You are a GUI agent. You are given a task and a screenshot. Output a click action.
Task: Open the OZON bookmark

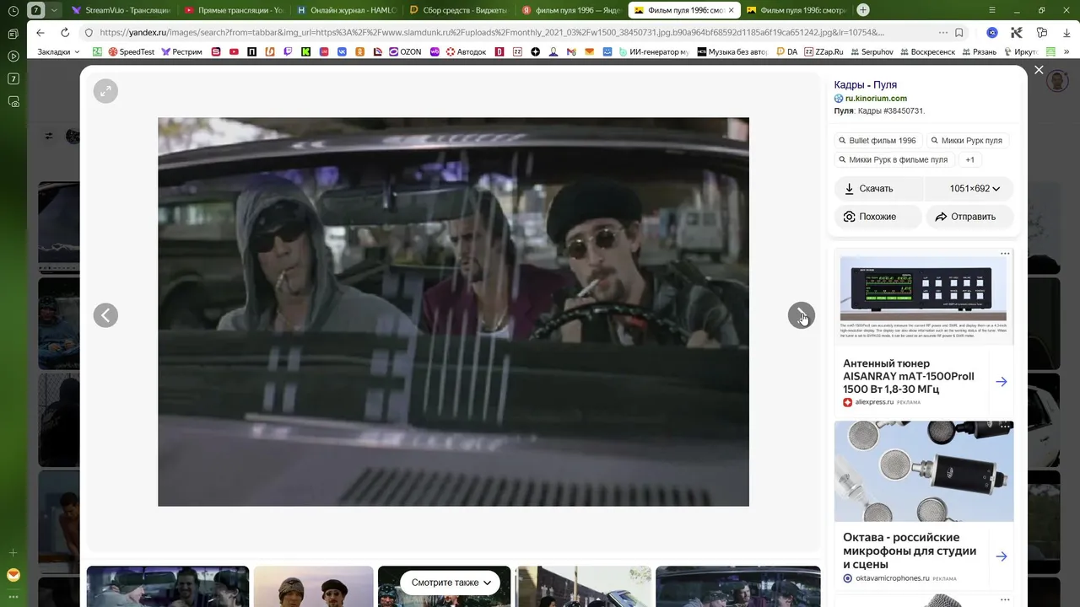(405, 51)
